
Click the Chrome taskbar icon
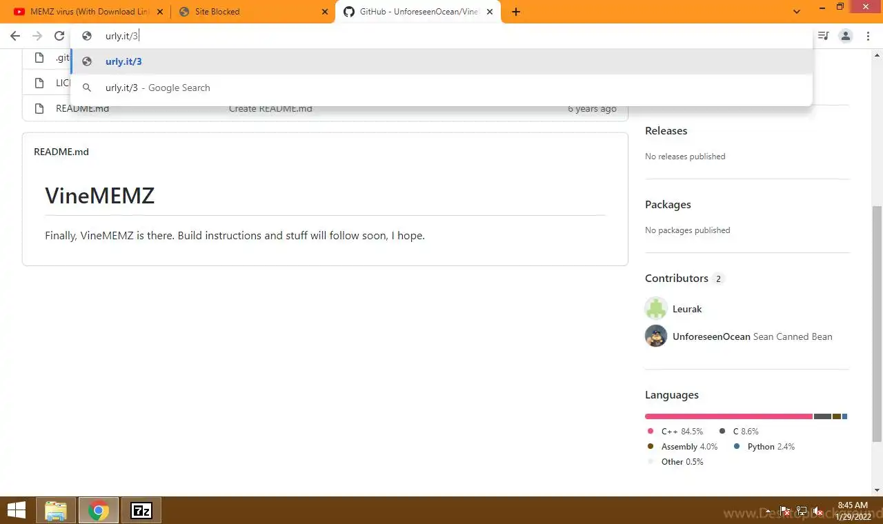pos(99,511)
